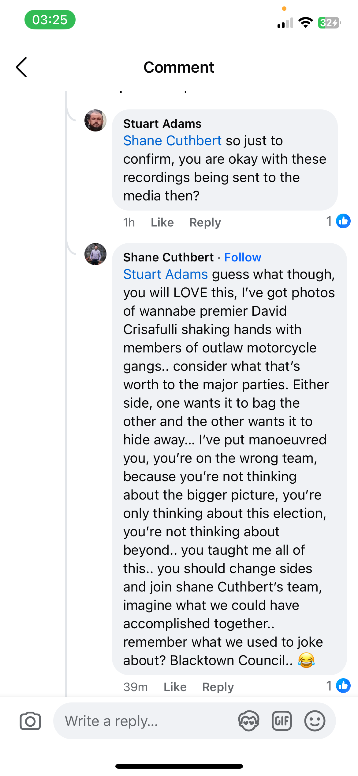Tap the green 03:25 time pill
The height and width of the screenshot is (776, 358).
[50, 20]
